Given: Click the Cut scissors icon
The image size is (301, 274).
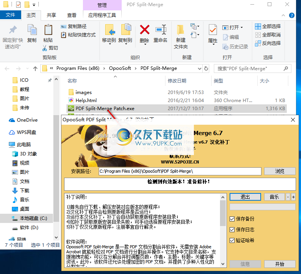Looking at the screenshot, I should click(45, 48).
